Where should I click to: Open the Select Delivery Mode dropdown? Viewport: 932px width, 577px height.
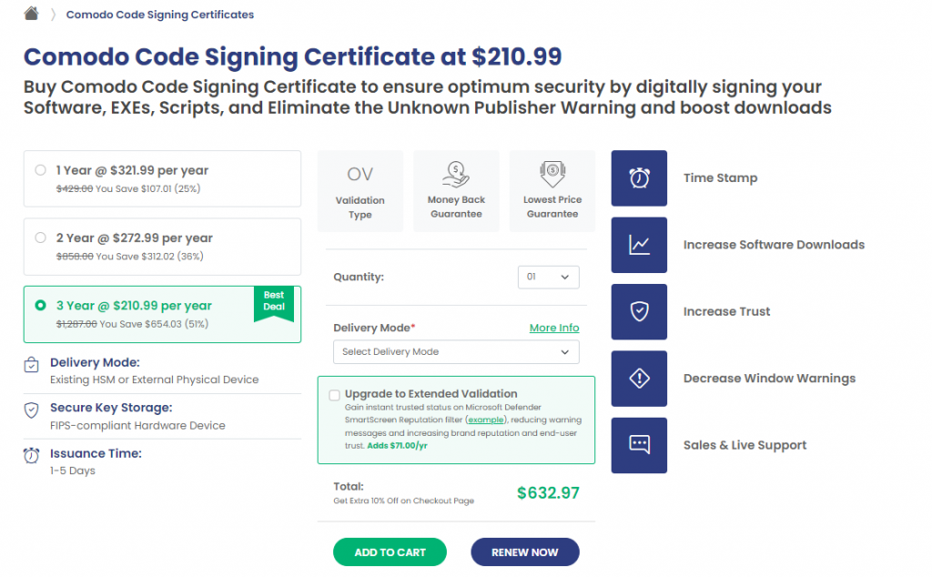[456, 352]
